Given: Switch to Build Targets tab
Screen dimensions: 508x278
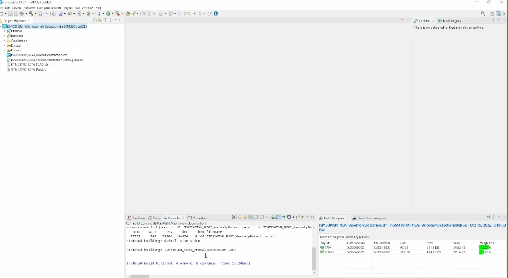Looking at the screenshot, I should 449,21.
